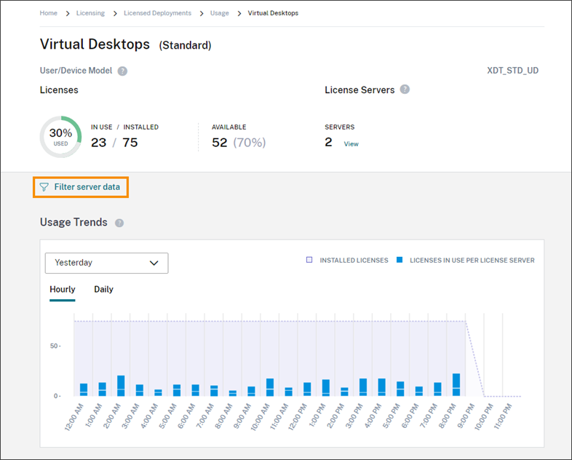Click the 8:00 PM usage bar
This screenshot has width=572, height=460.
point(456,385)
